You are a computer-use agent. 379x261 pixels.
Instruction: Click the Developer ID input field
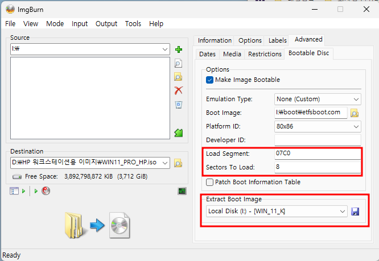coord(318,140)
